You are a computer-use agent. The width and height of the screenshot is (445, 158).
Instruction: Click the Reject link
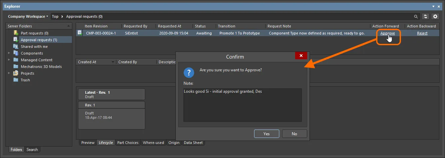tap(422, 33)
